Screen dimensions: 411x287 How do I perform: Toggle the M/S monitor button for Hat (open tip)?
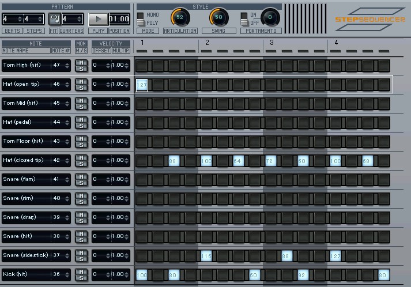tap(81, 85)
